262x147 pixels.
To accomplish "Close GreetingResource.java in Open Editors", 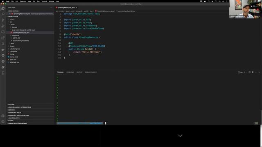I will pos(10,14).
